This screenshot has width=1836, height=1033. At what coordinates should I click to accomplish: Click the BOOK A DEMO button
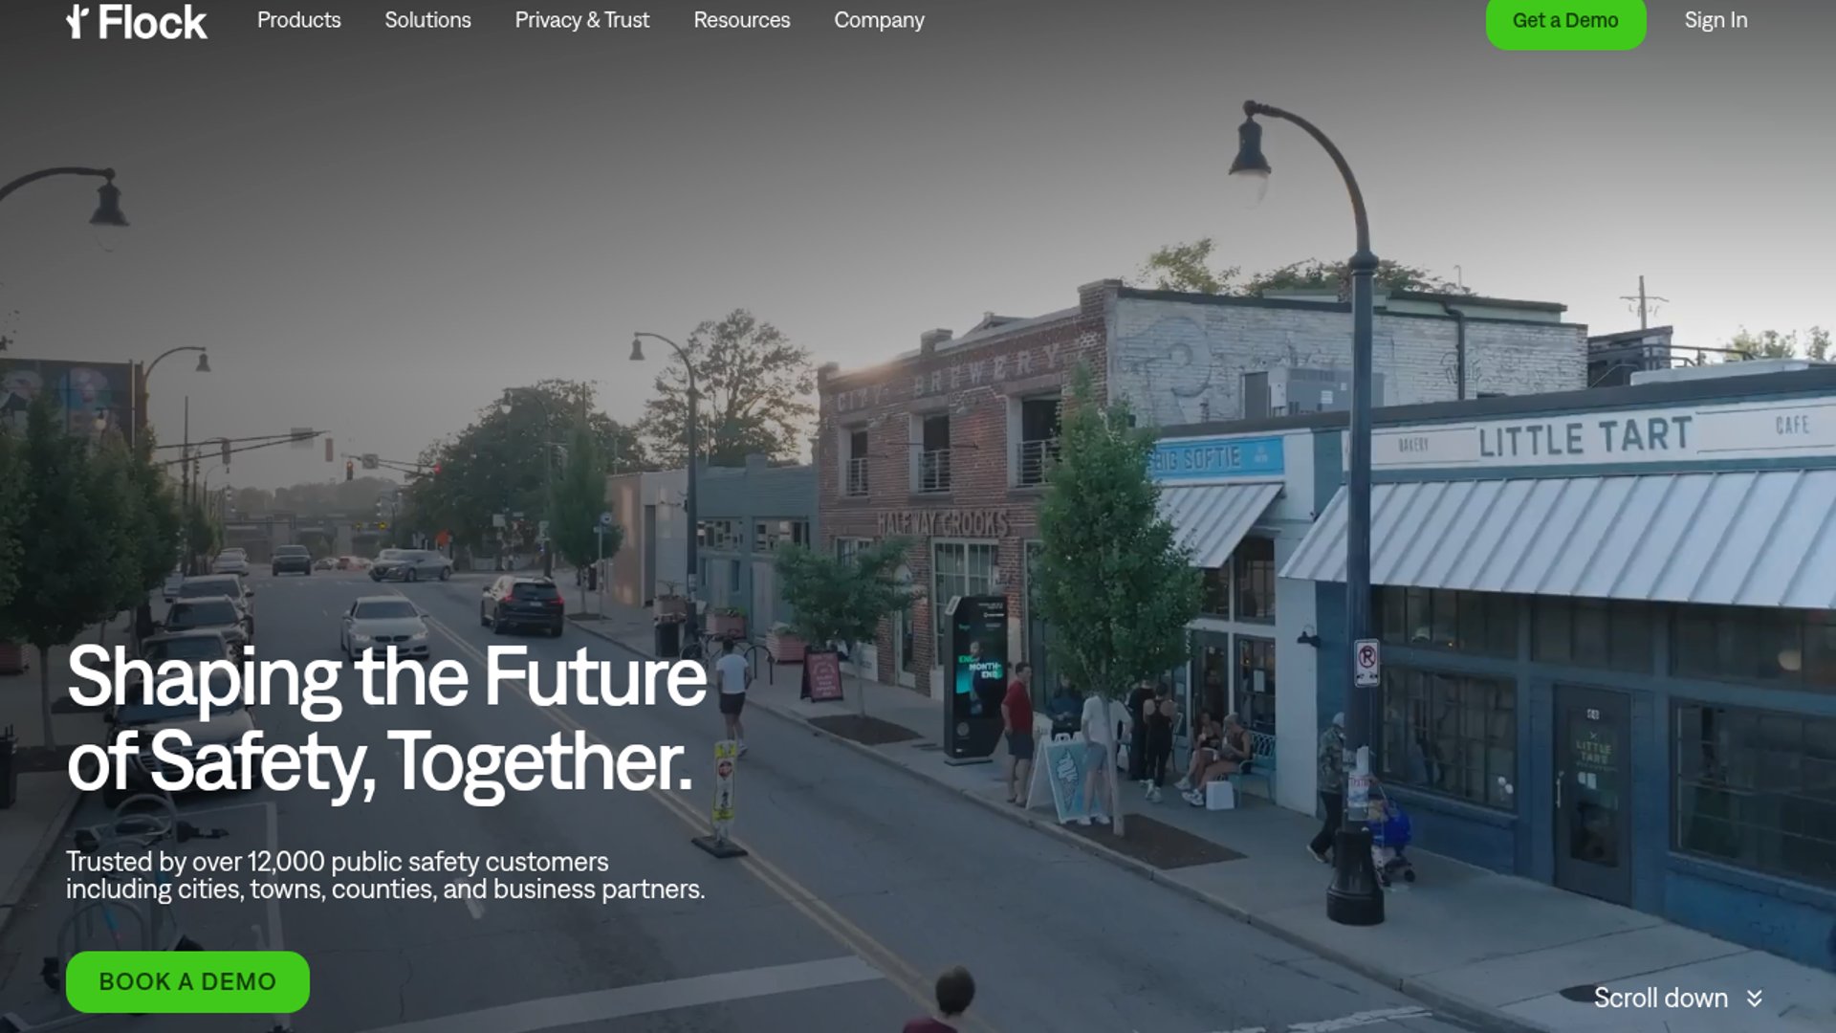pyautogui.click(x=187, y=981)
